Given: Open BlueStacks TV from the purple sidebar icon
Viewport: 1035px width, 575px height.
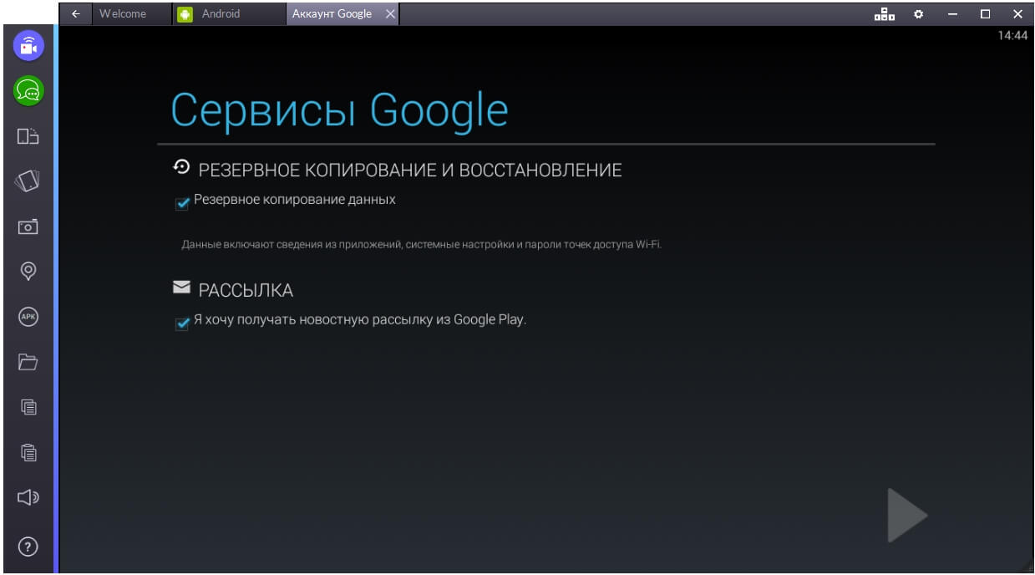Looking at the screenshot, I should [28, 45].
